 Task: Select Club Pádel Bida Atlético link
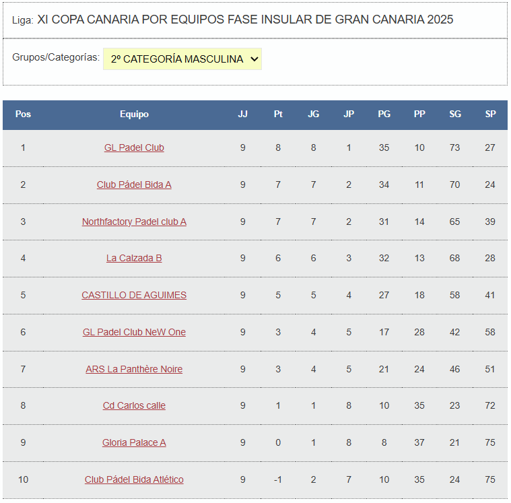click(x=134, y=479)
